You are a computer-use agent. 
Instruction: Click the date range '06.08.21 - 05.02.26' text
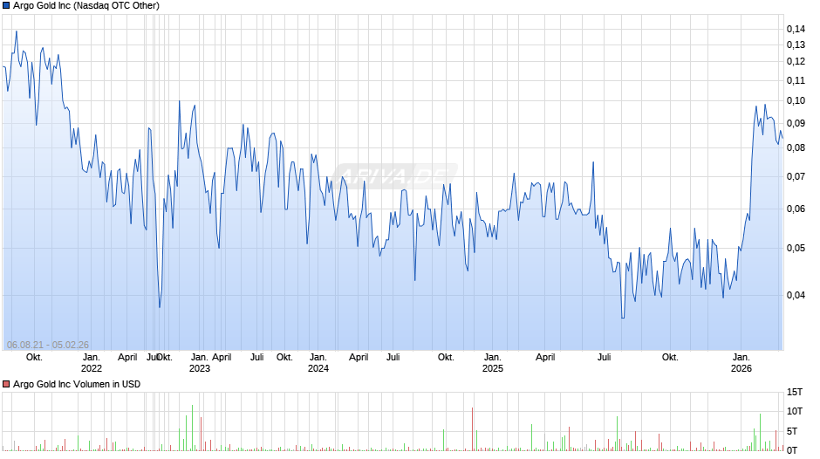[x=48, y=345]
